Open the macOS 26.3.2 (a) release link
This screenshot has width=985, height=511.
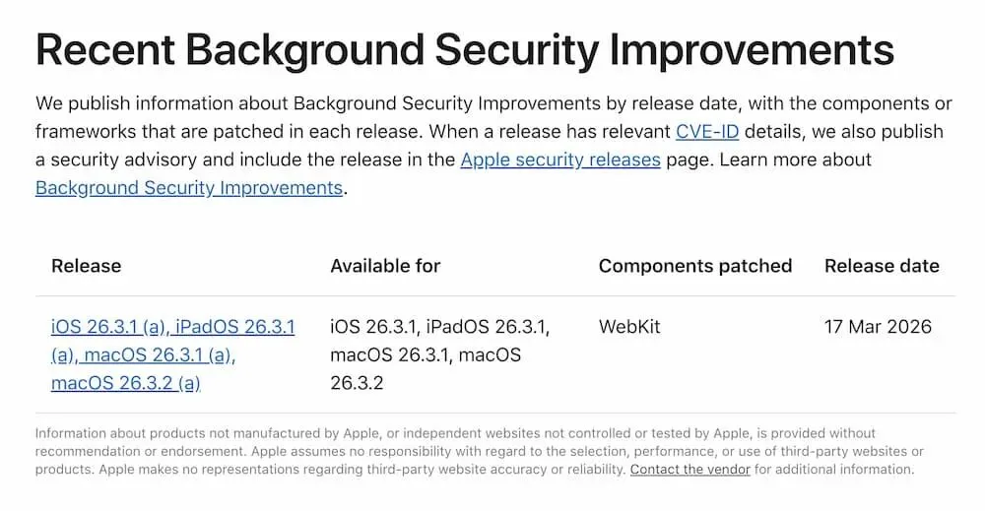125,383
